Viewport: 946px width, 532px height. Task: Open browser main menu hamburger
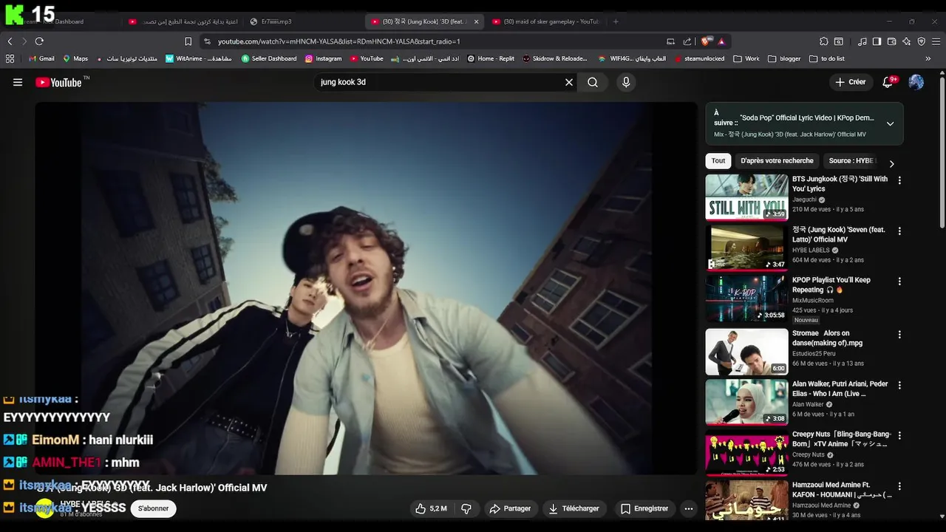pyautogui.click(x=936, y=41)
